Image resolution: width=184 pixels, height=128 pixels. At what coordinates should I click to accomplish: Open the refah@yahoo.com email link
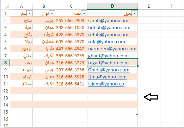(x=108, y=35)
